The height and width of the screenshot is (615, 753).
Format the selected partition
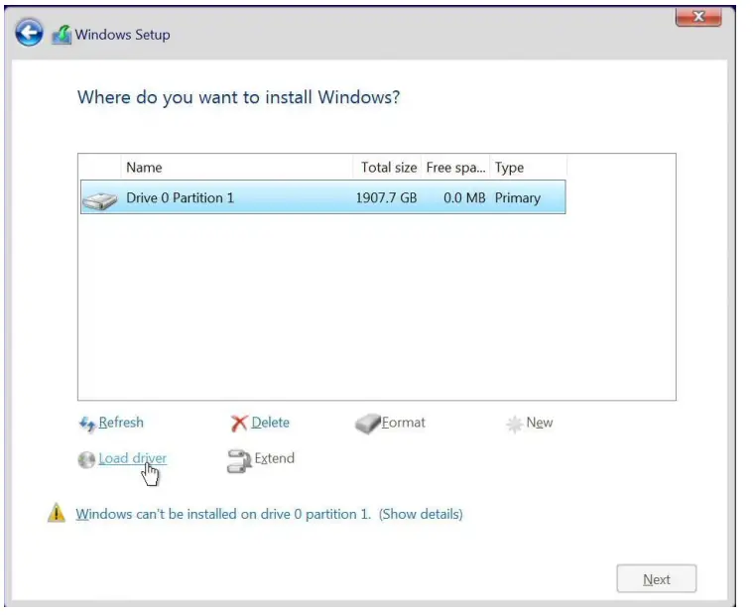click(404, 423)
